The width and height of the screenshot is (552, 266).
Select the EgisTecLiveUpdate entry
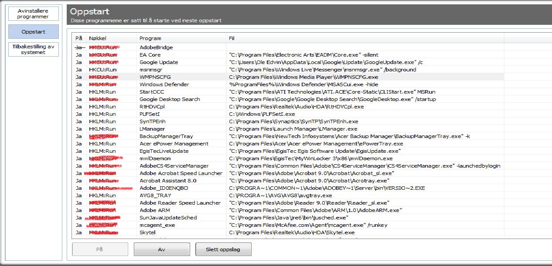point(164,151)
